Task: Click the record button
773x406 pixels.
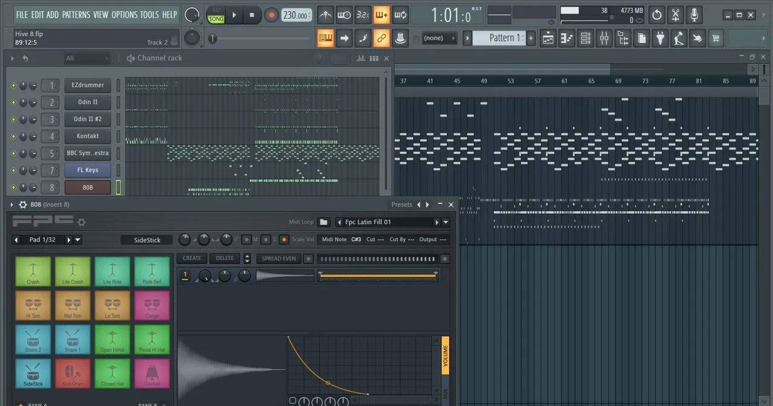Action: 271,15
